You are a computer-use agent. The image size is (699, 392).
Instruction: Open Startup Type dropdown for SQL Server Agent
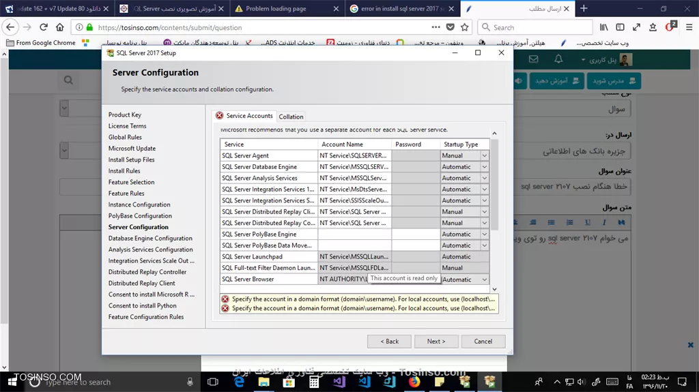coord(484,155)
